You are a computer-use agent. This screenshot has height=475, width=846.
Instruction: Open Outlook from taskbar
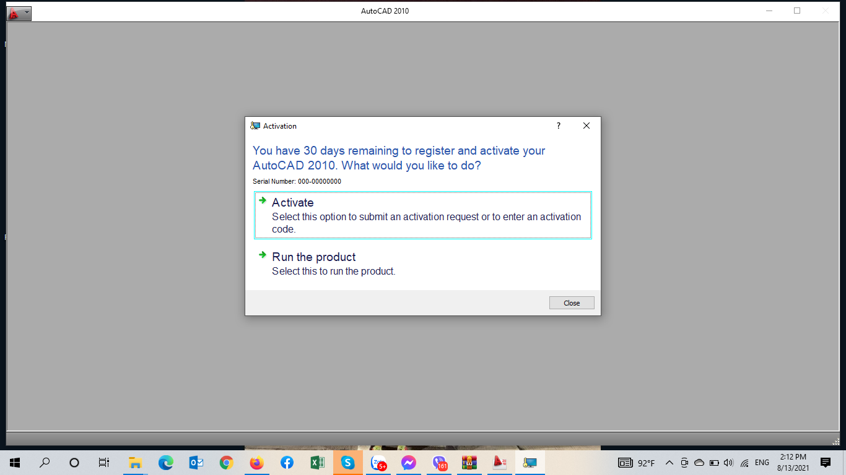point(196,463)
